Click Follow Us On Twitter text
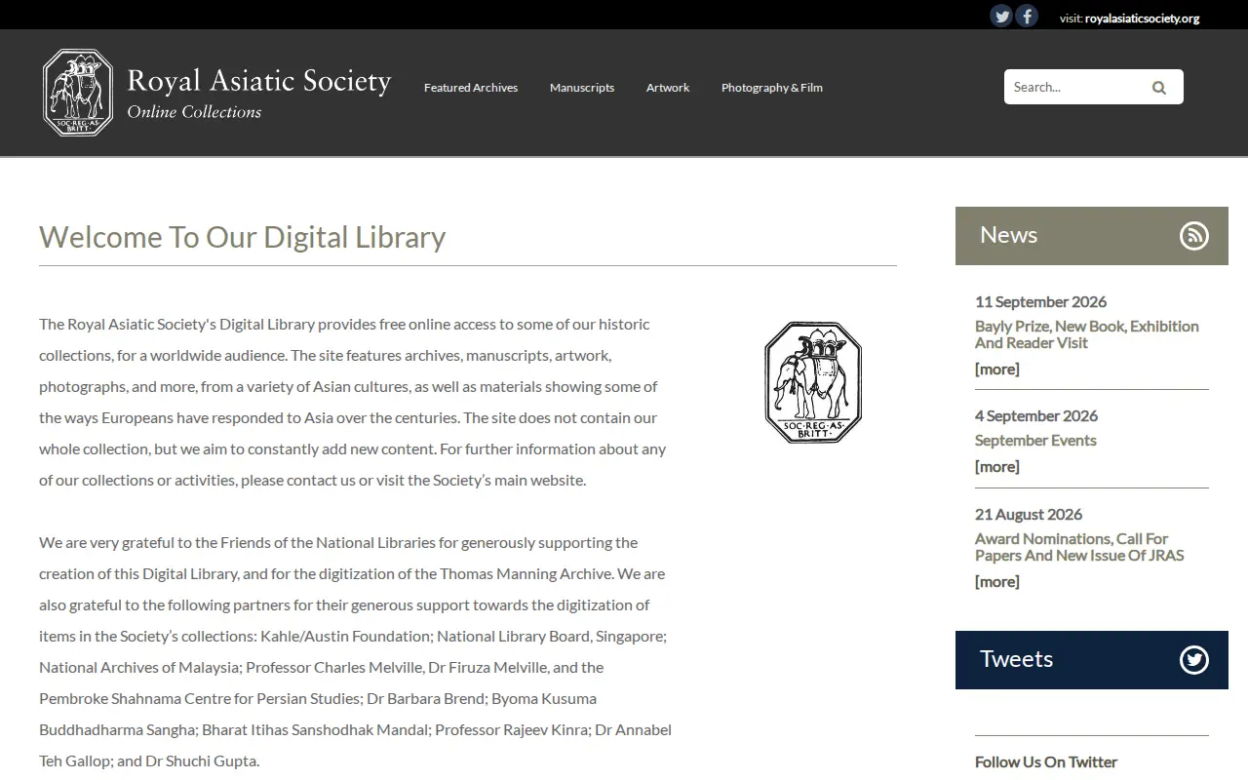The width and height of the screenshot is (1248, 780). tap(1046, 762)
